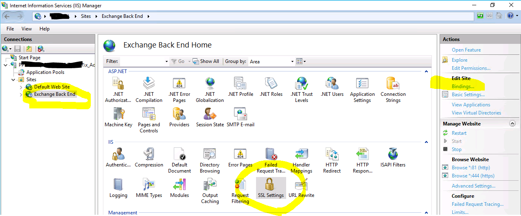
Task: Restart the website via Restart link
Action: [459, 133]
